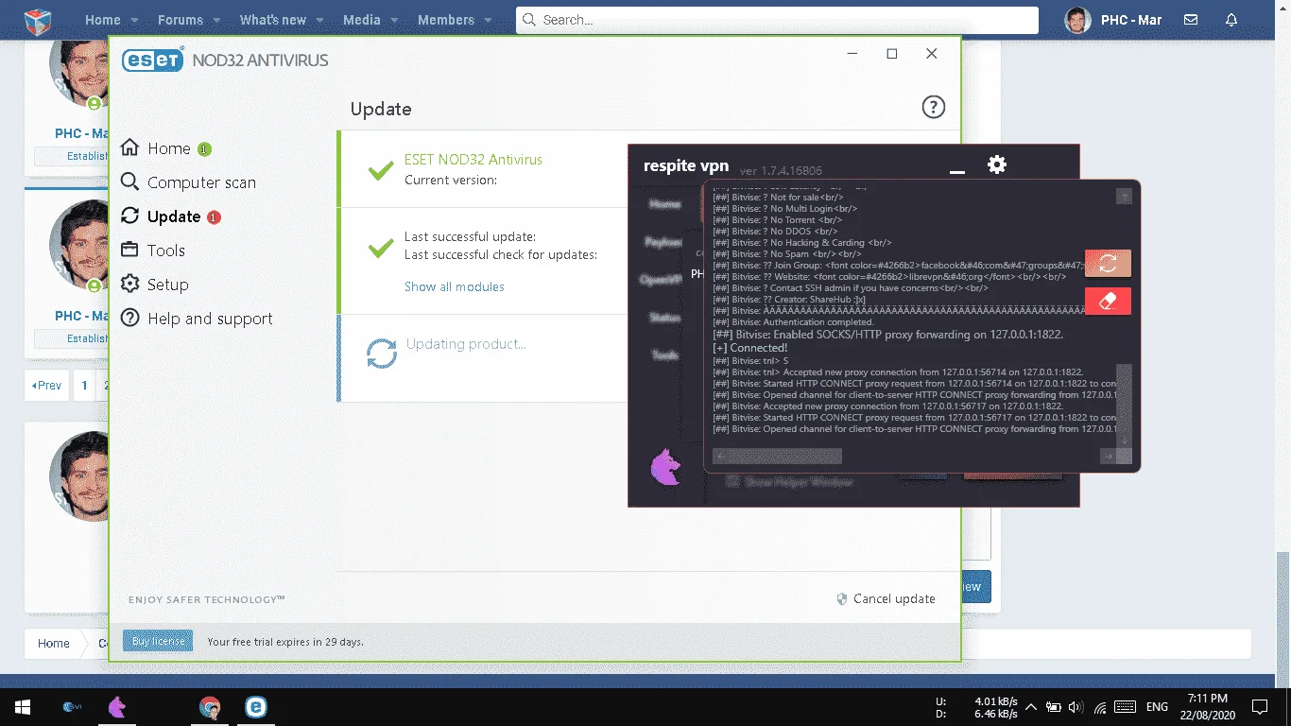Click the "[+] Connected!" log line
This screenshot has height=726, width=1291.
pos(749,348)
